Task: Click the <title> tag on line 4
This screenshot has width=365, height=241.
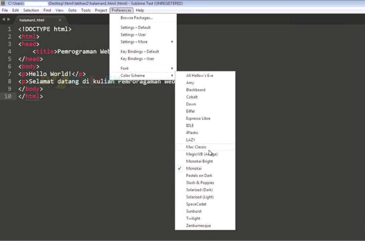Action: [x=45, y=51]
